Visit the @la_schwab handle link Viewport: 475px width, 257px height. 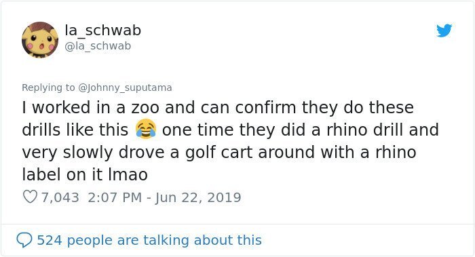tap(98, 46)
